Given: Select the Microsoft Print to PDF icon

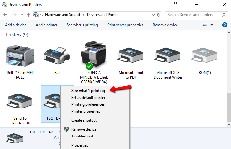Looking at the screenshot, I should (131, 55).
